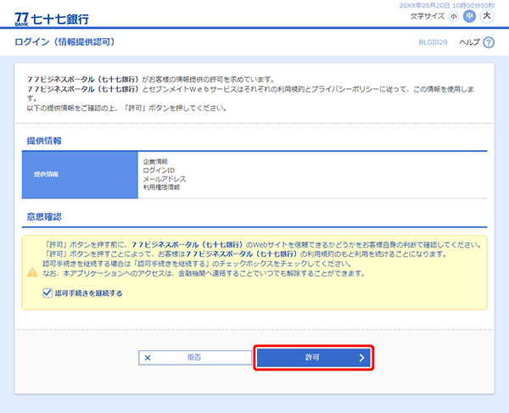Click the 77 Bank logo
This screenshot has width=509, height=413.
[52, 19]
